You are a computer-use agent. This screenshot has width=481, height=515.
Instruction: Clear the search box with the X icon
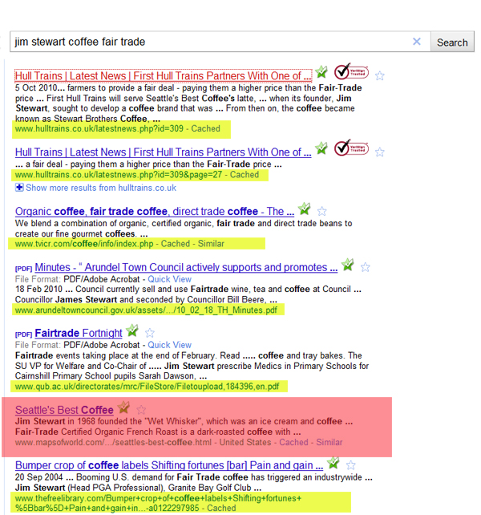click(416, 42)
